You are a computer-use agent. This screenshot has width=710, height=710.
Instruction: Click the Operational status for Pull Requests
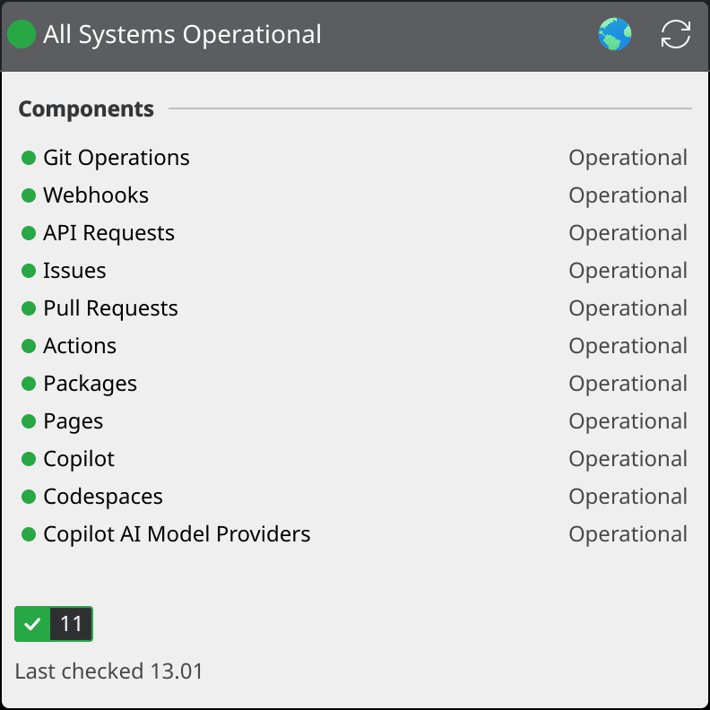pyautogui.click(x=628, y=308)
